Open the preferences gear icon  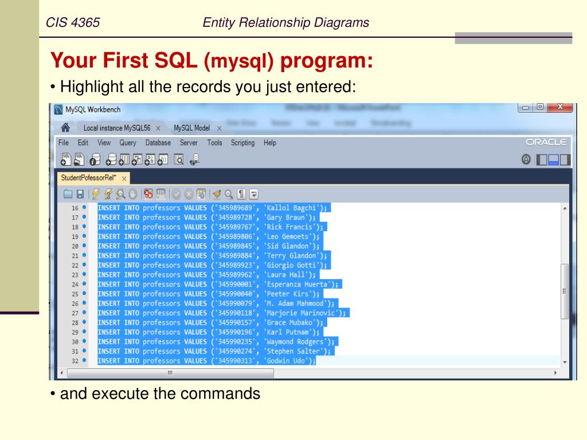(526, 159)
